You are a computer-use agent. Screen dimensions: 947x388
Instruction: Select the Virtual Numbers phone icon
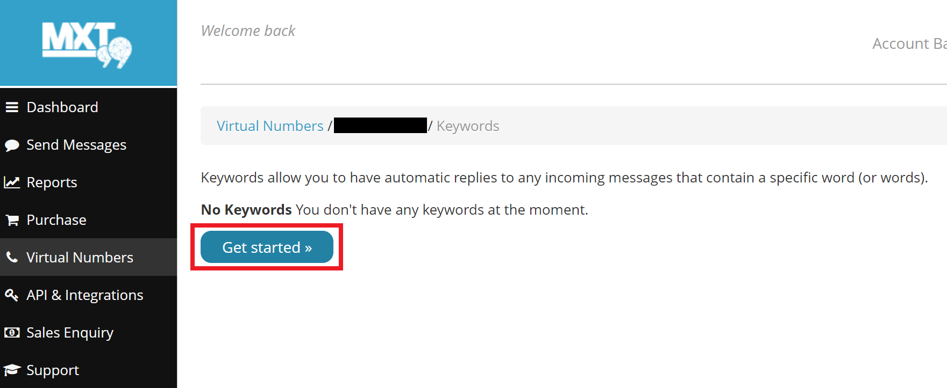click(x=12, y=257)
